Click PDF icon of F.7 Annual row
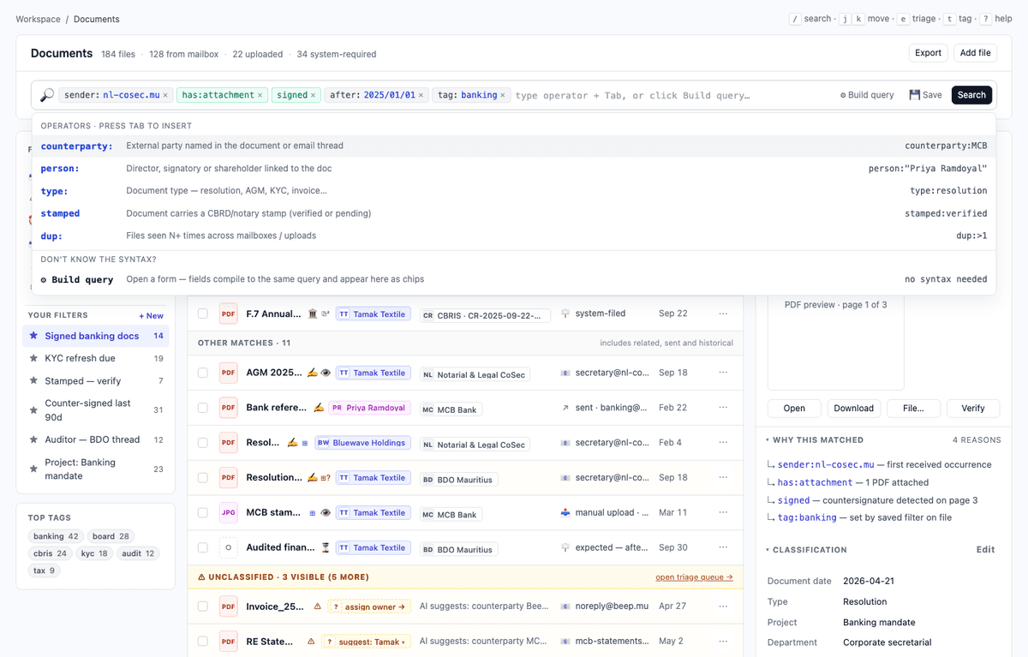Image resolution: width=1028 pixels, height=657 pixels. 228,314
